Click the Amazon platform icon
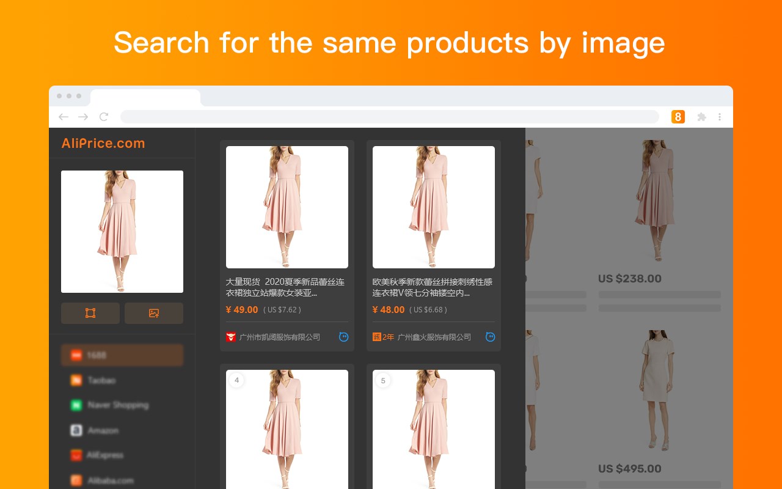This screenshot has width=782, height=489. (x=75, y=430)
